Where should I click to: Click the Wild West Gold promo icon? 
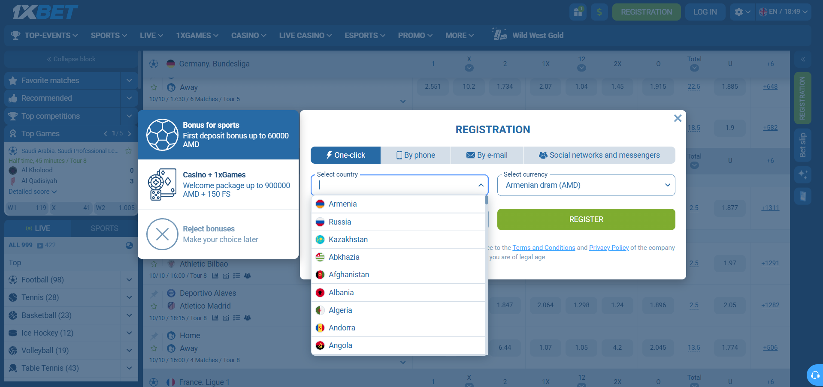tap(499, 34)
